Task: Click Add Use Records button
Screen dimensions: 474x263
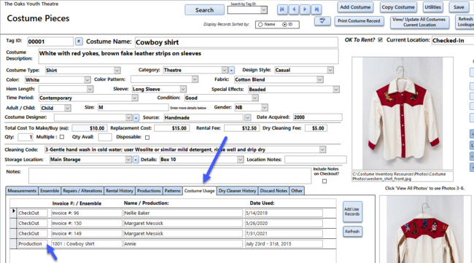Action: pos(352,212)
